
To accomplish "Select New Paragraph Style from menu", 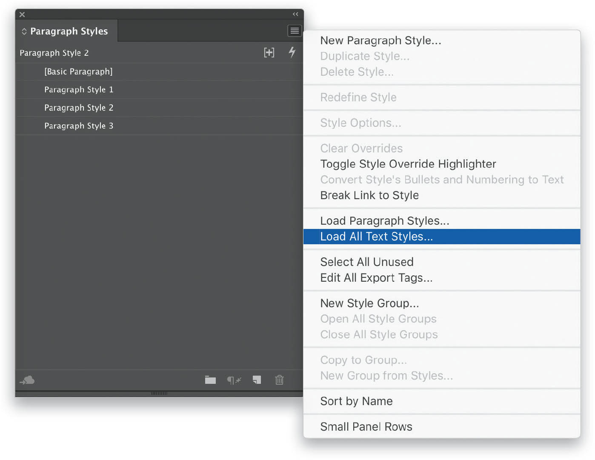I will click(380, 40).
